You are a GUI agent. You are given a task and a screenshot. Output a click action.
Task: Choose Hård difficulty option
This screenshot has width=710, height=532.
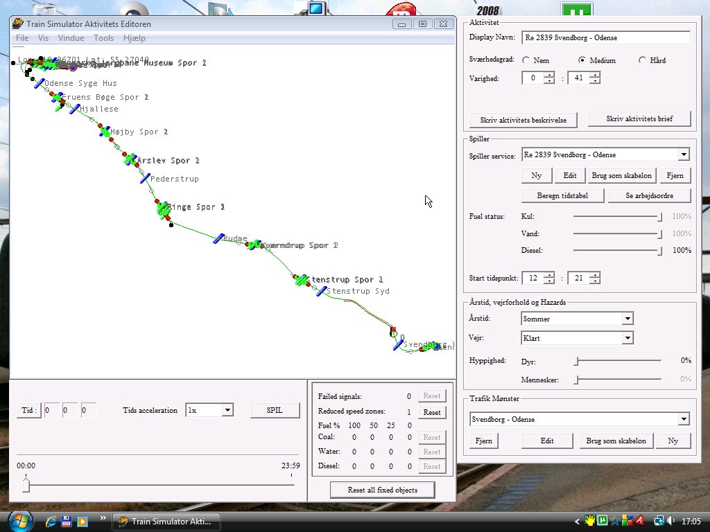coord(642,60)
